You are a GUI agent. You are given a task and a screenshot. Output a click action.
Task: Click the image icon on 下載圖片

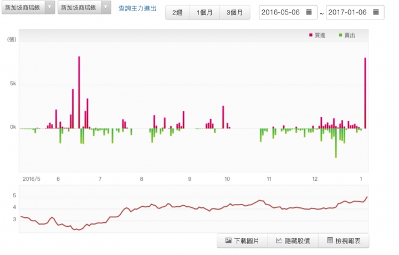228,240
